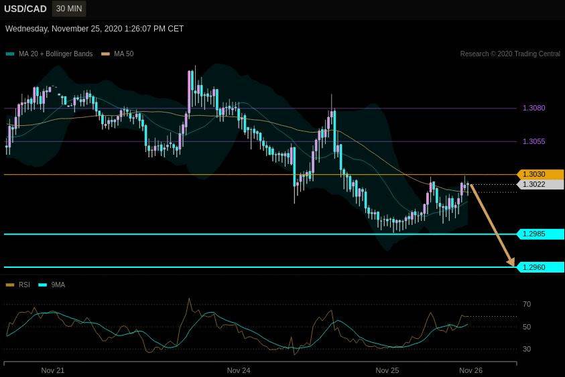
Task: Click the Nov 25 date axis label
Action: pyautogui.click(x=387, y=370)
